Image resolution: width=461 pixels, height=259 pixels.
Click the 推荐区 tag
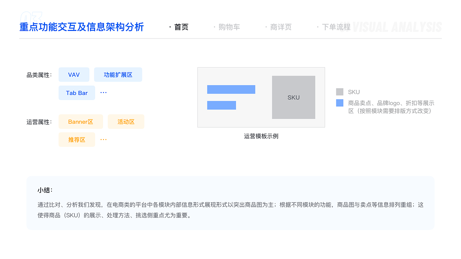click(77, 140)
